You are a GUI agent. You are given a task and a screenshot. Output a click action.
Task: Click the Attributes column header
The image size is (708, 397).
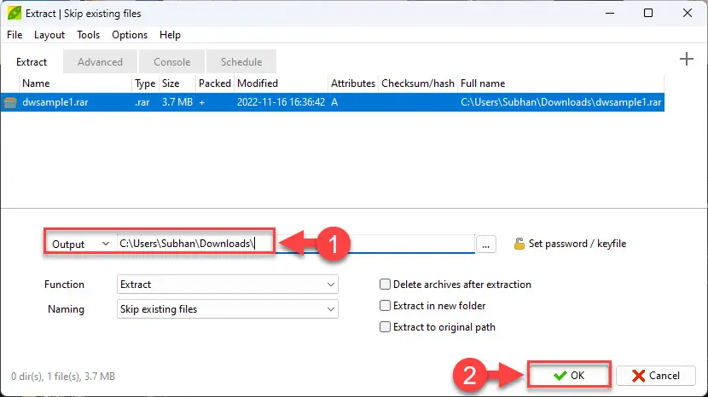point(352,83)
